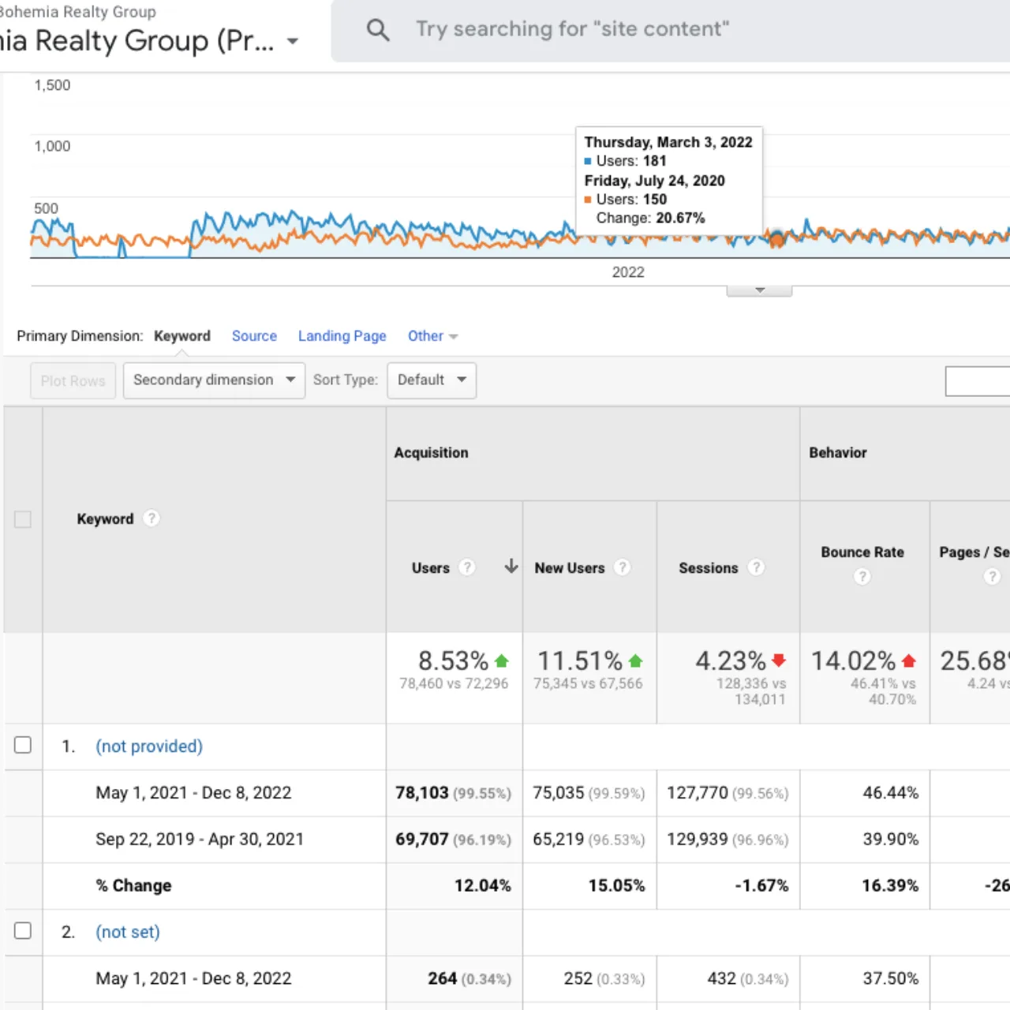
Task: Click the Users sort descending arrow
Action: 511,567
